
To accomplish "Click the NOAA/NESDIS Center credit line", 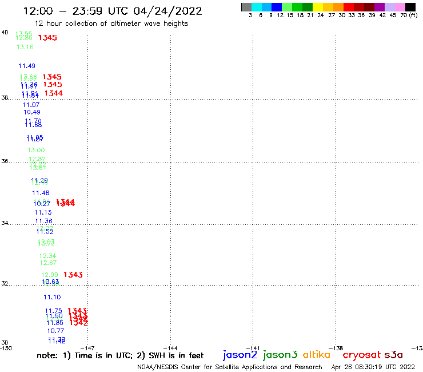I will 230,367.
